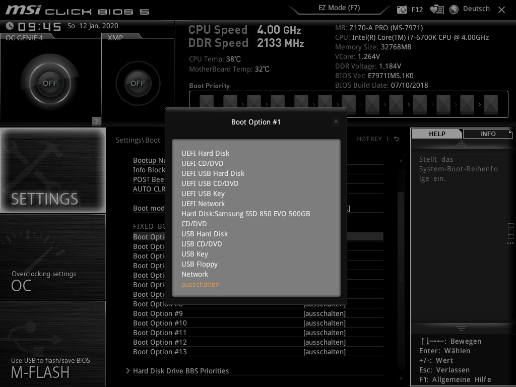
Task: Click the date So 12 Jan, 2020
Action: (93, 26)
